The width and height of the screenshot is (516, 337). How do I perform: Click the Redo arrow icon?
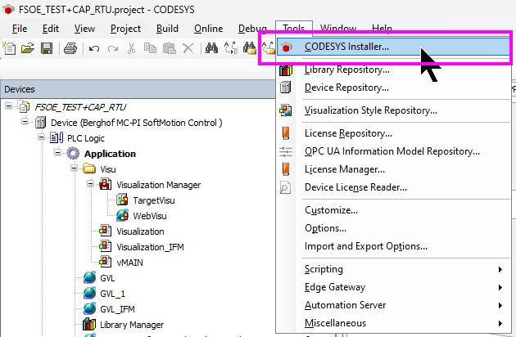[113, 48]
